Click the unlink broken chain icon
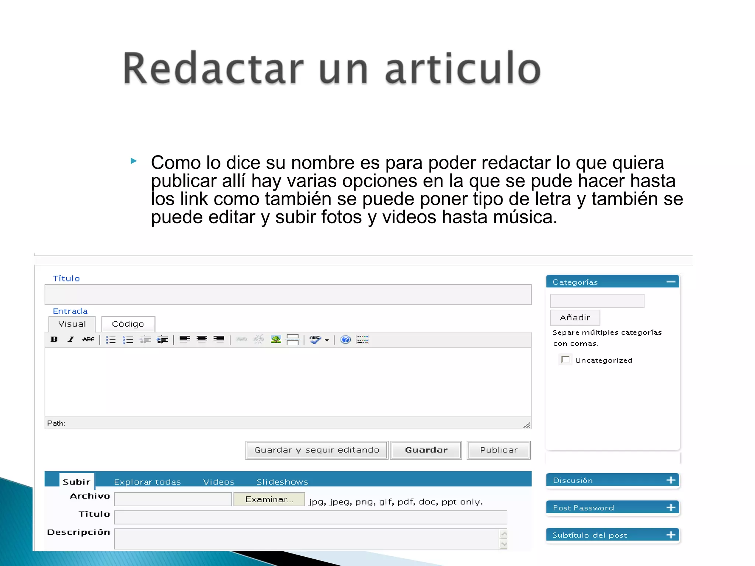This screenshot has width=755, height=566. pos(258,339)
